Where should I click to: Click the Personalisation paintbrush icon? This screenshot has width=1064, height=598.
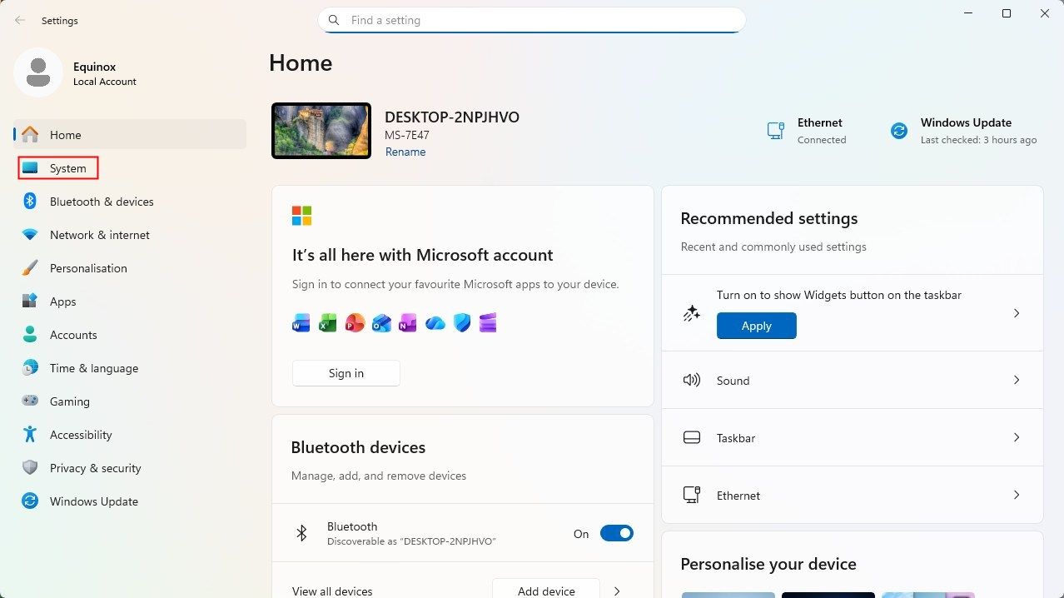tap(30, 268)
